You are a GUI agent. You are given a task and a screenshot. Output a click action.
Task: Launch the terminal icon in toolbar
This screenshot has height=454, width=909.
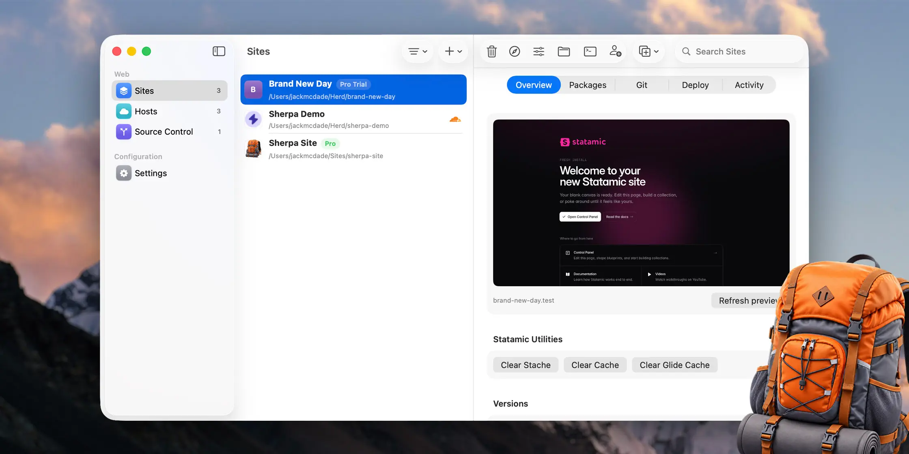[x=590, y=51]
